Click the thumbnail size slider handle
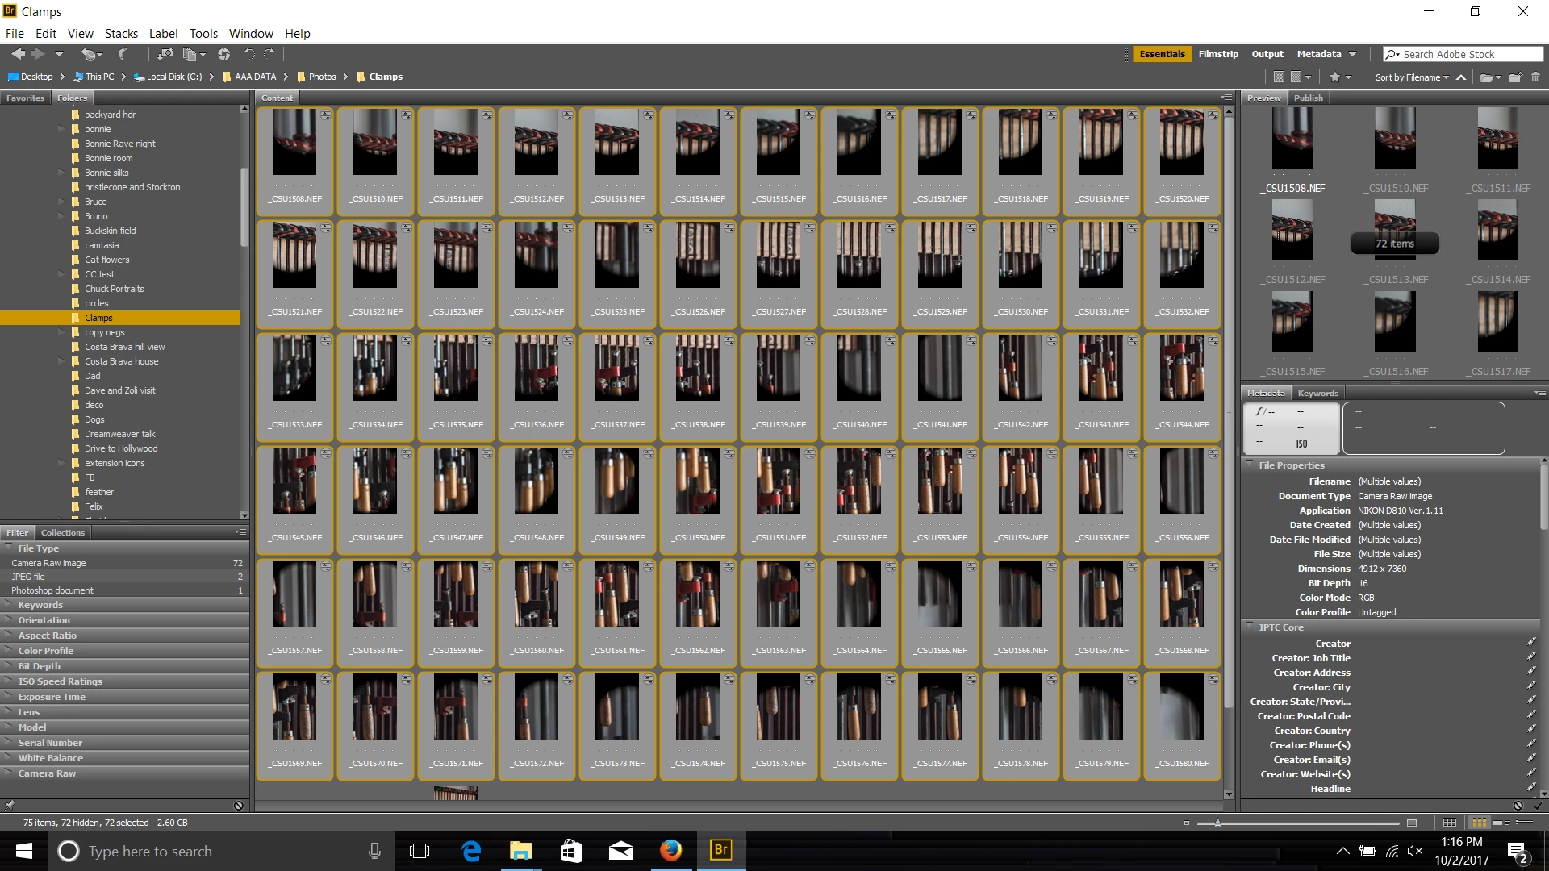Viewport: 1549px width, 871px height. pyautogui.click(x=1217, y=823)
